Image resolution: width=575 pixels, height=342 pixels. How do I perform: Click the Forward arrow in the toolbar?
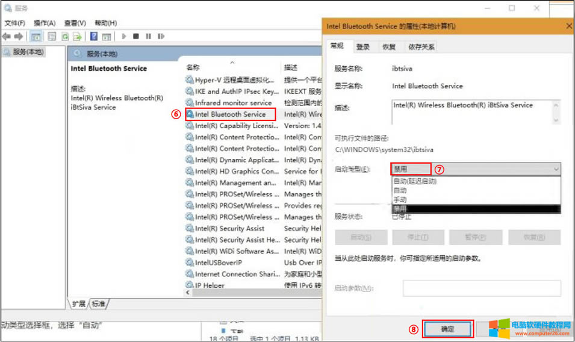(x=19, y=36)
